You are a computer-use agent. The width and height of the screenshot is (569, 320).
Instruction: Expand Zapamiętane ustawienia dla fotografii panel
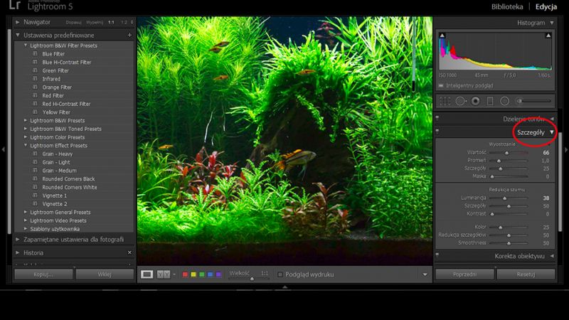pos(17,240)
